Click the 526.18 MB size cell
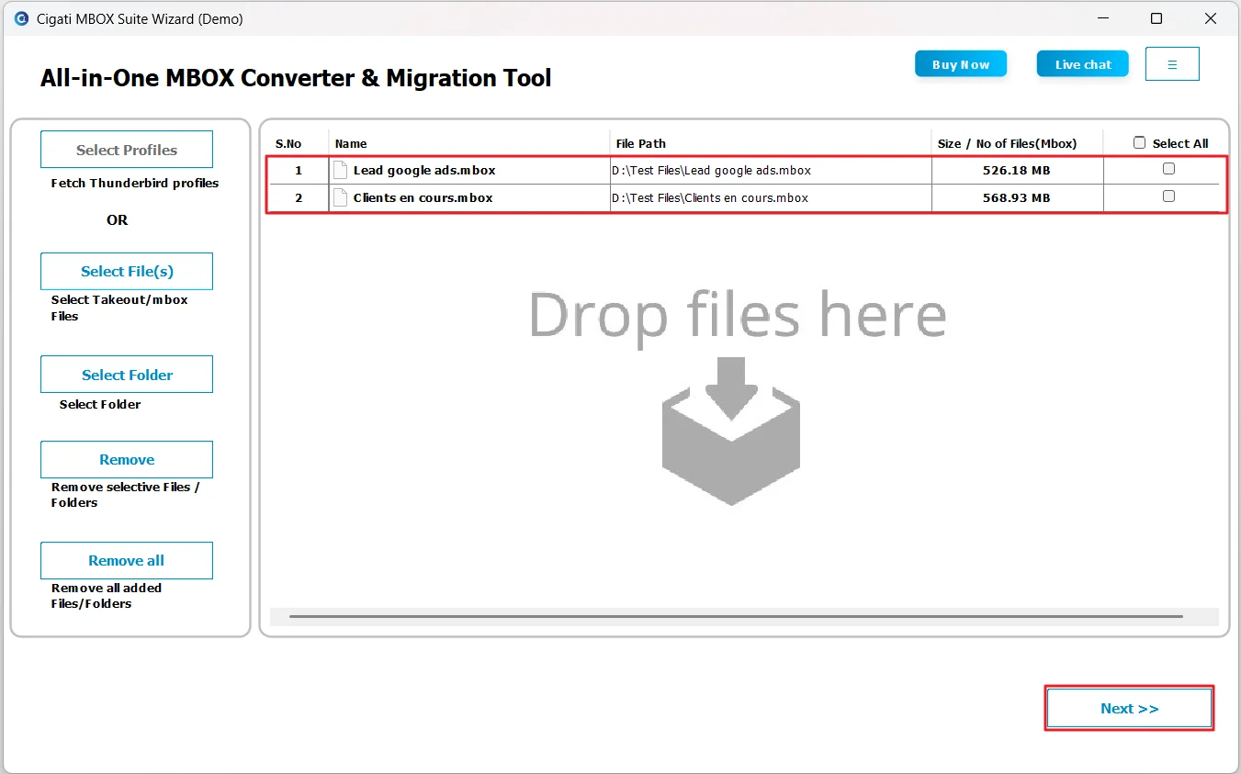1241x774 pixels. click(1017, 170)
